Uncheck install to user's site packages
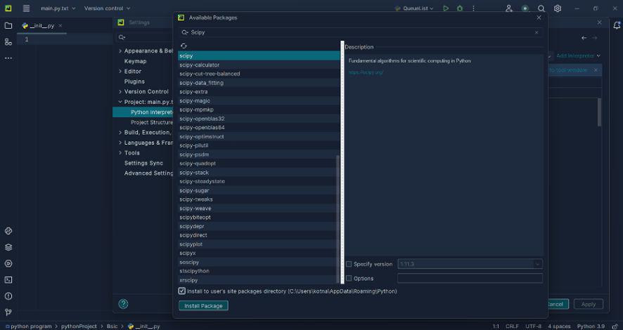This screenshot has width=623, height=330. click(x=182, y=291)
